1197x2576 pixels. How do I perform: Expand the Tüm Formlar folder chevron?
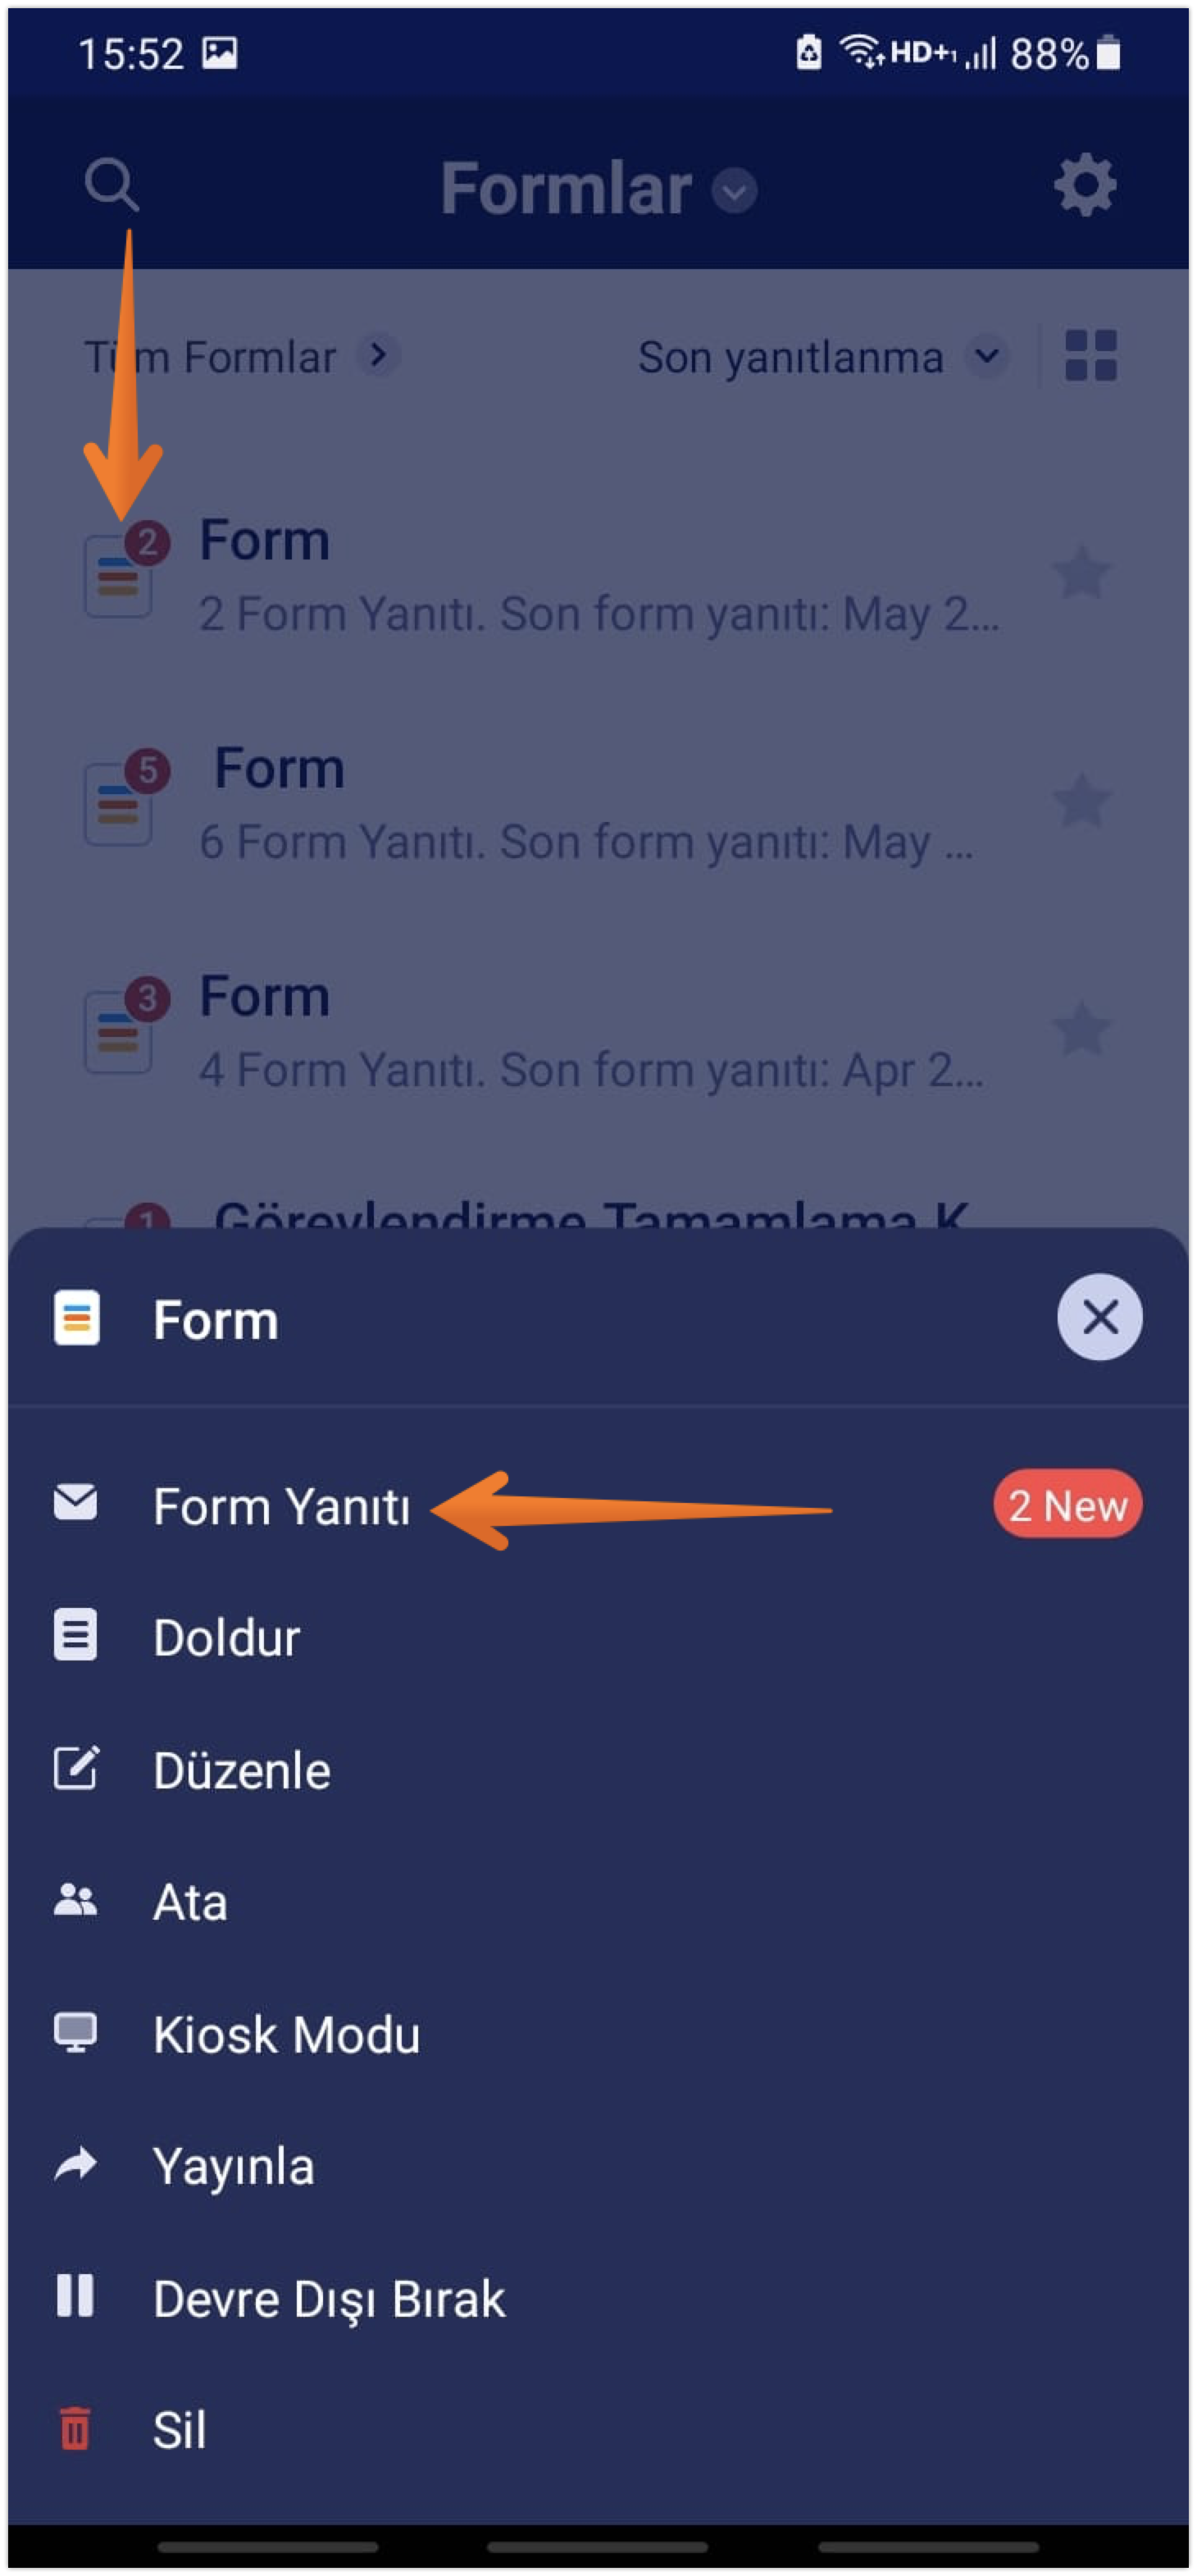[379, 355]
